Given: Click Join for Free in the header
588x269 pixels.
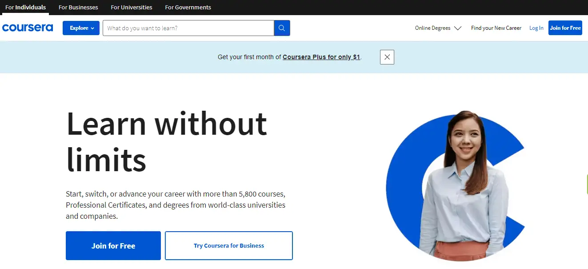Looking at the screenshot, I should pos(565,28).
